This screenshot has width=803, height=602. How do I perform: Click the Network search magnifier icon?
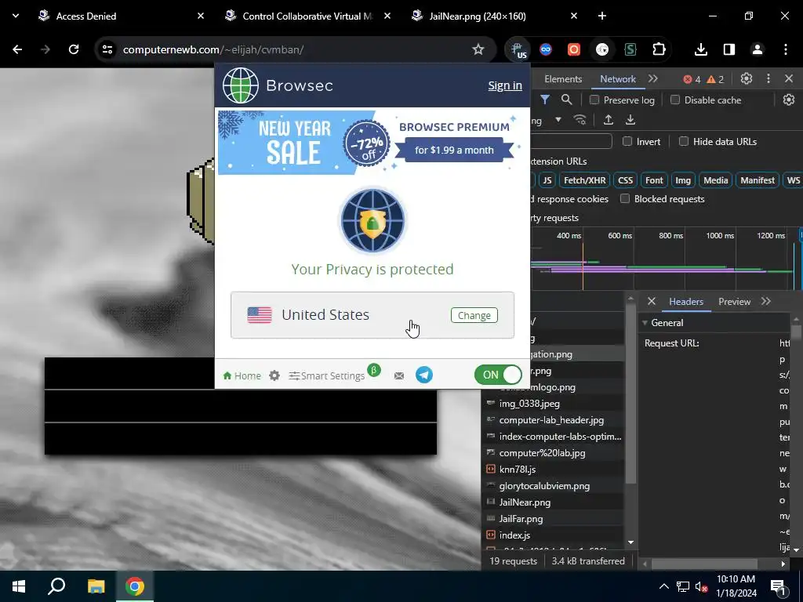pyautogui.click(x=566, y=100)
